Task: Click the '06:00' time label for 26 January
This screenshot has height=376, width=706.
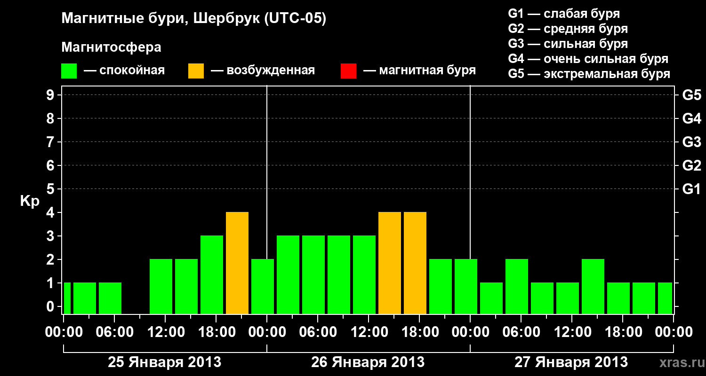Action: tap(318, 332)
